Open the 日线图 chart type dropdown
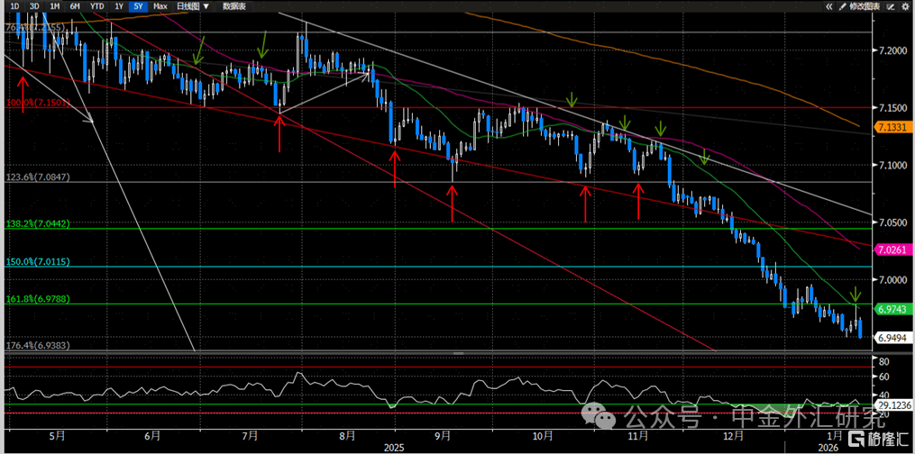 [x=191, y=6]
